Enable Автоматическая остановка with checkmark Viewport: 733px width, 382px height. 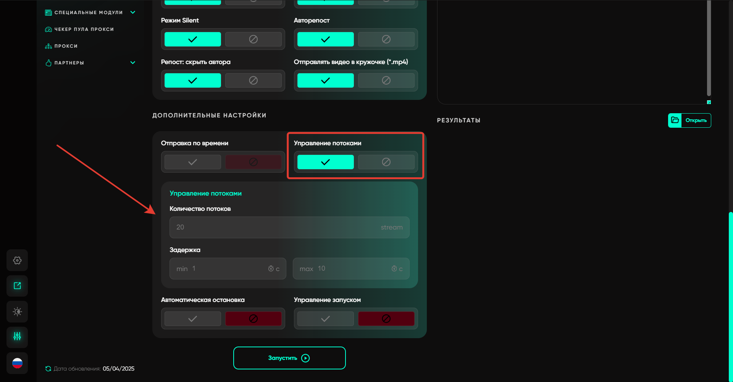[x=193, y=319]
